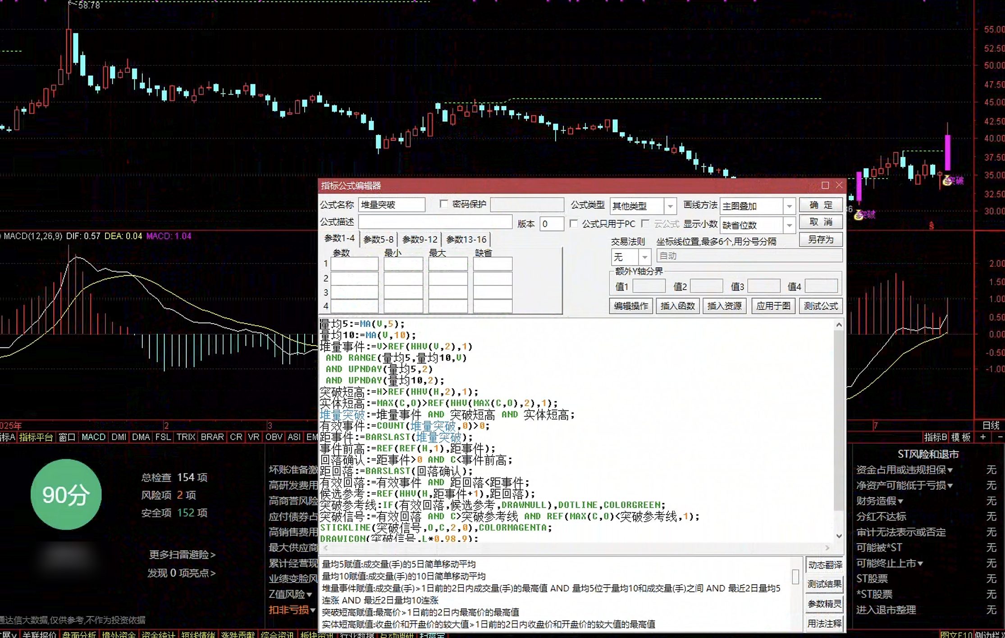Click the 日线 period label
Viewport: 1005px width, 638px height.
[x=991, y=425]
